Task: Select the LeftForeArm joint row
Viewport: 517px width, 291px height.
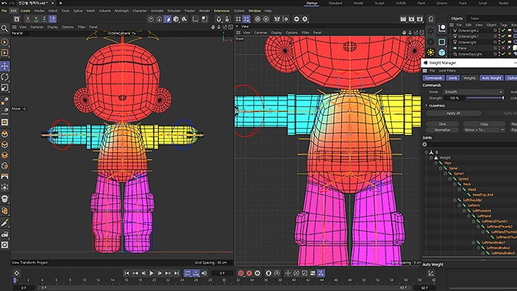Action: pos(481,211)
